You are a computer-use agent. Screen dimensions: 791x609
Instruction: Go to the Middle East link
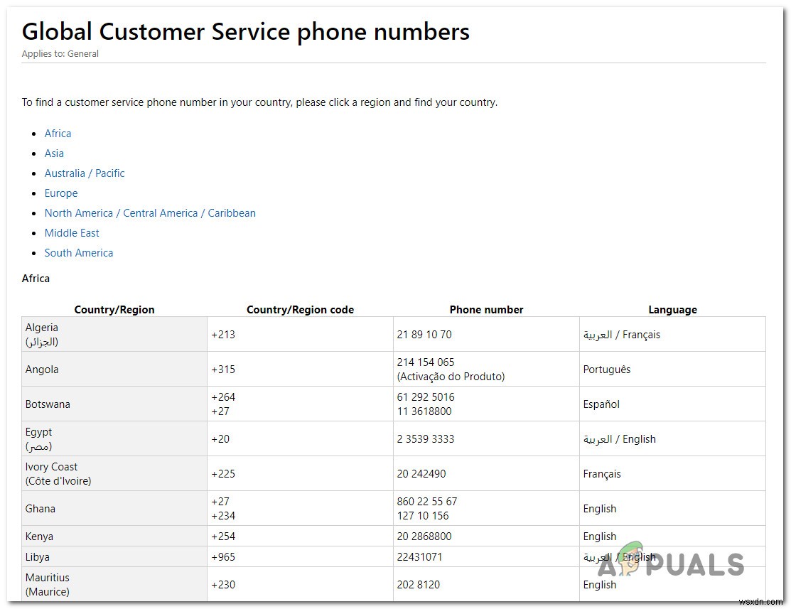click(72, 233)
